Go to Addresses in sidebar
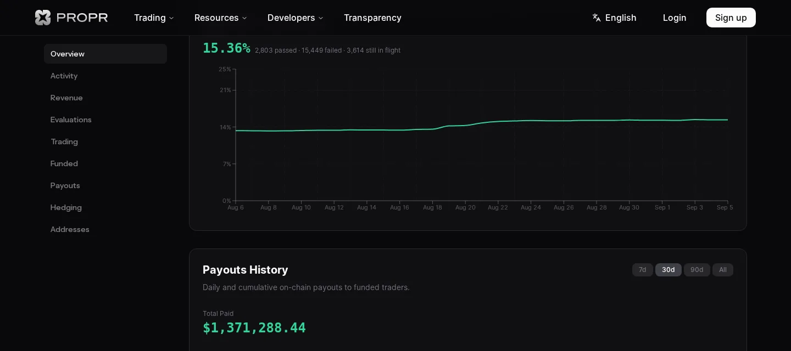791x351 pixels. pyautogui.click(x=105, y=229)
